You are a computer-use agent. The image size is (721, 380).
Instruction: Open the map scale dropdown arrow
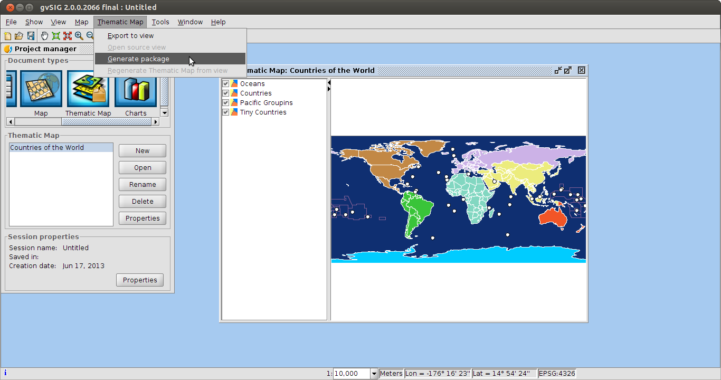click(374, 374)
